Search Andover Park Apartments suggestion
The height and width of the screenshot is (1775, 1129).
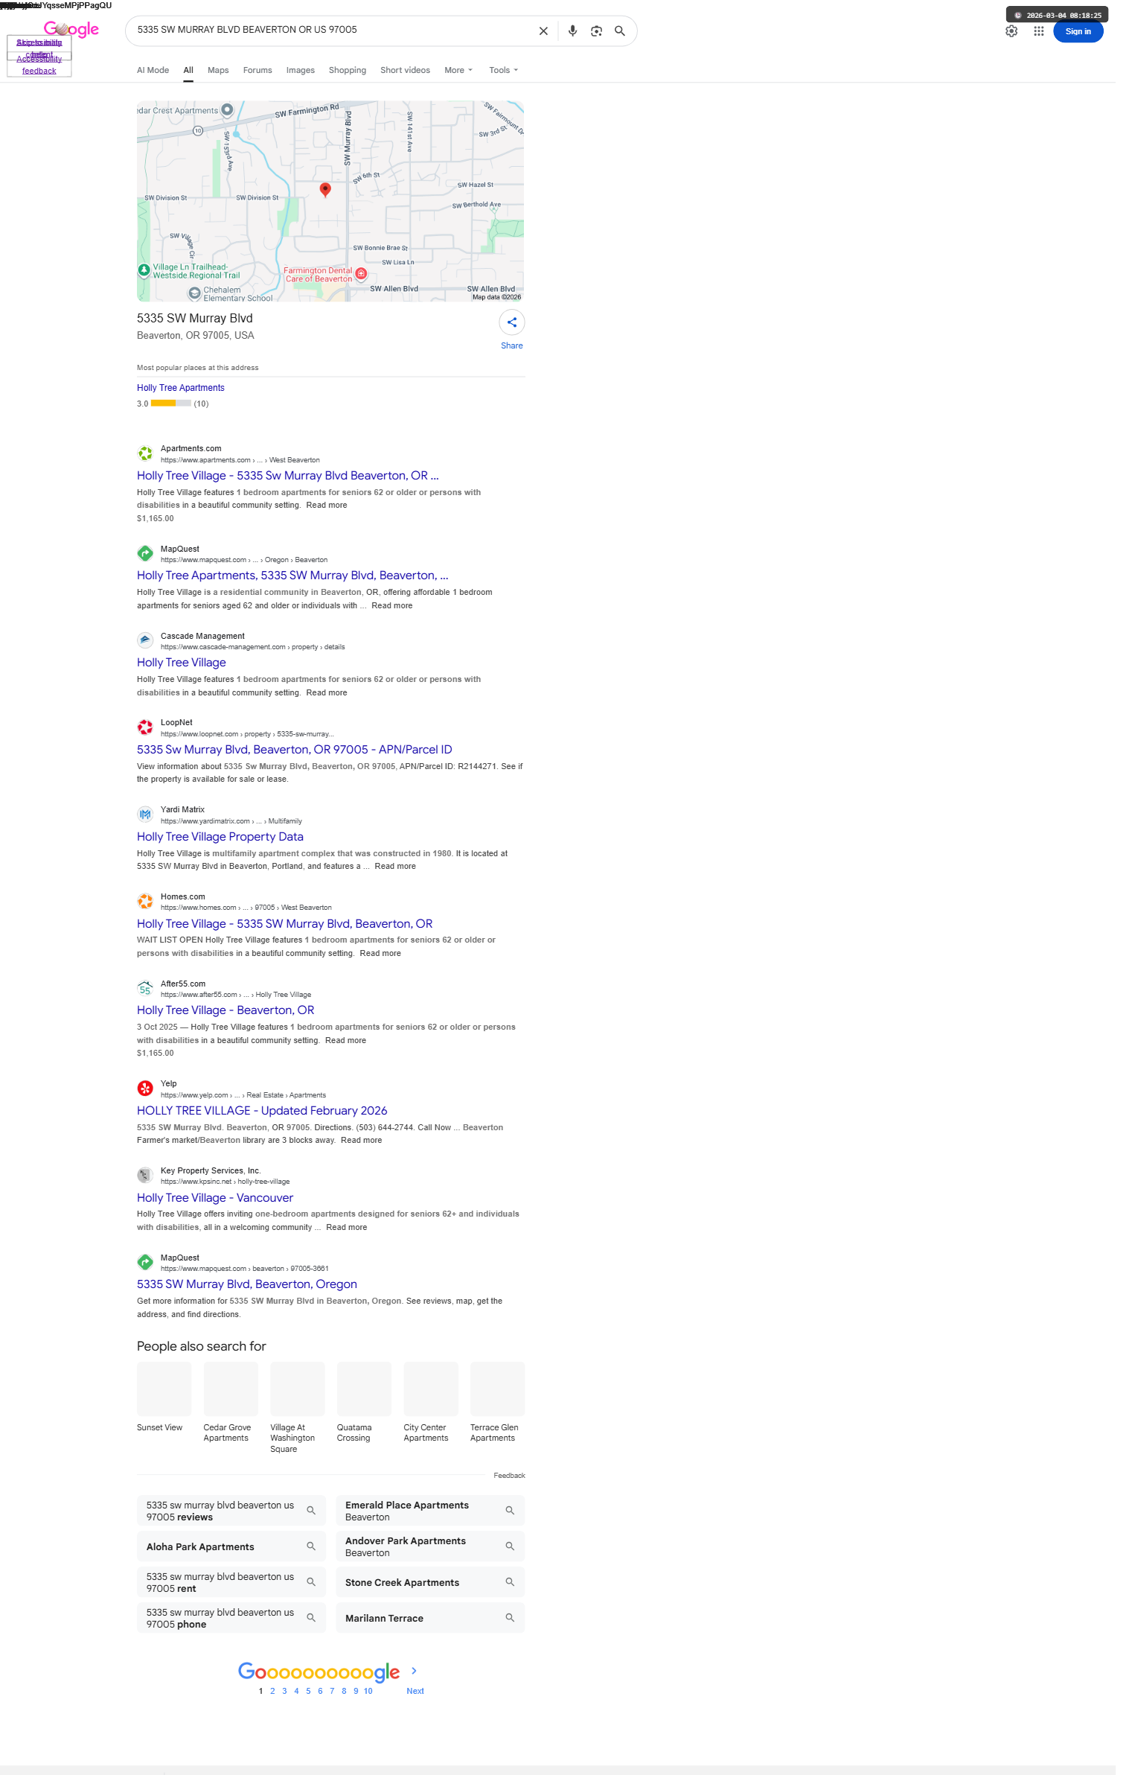point(430,1546)
